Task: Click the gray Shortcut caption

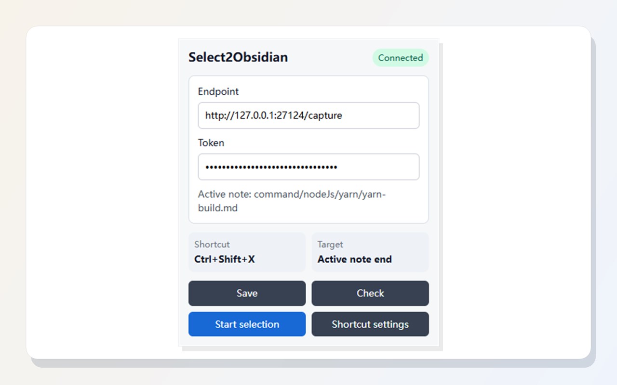Action: 212,244
